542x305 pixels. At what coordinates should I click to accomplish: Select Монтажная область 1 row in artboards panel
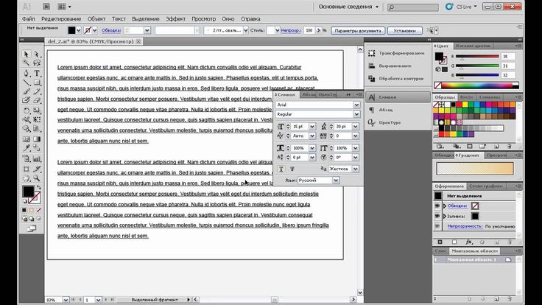[474, 260]
